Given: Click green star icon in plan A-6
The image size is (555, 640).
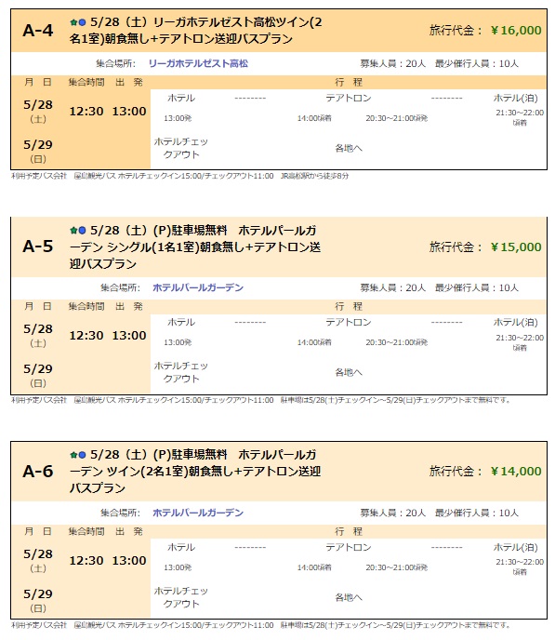Looking at the screenshot, I should tap(73, 455).
